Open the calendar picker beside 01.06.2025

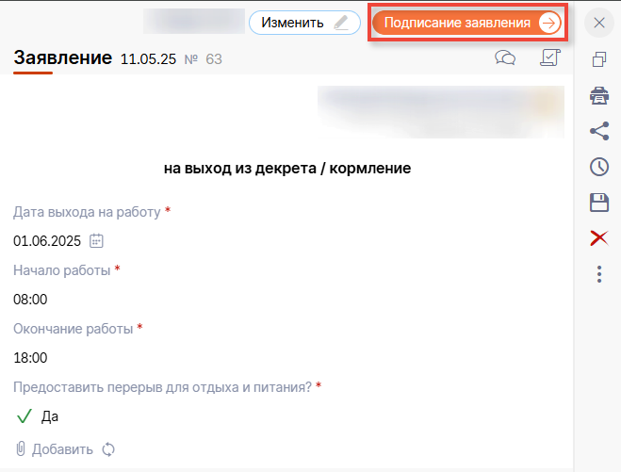click(96, 241)
